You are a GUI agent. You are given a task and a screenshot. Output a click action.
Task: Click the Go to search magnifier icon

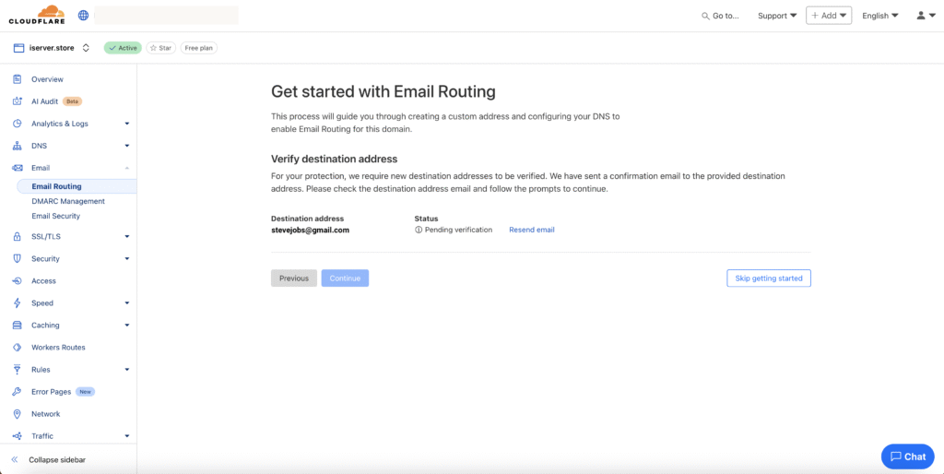click(705, 17)
